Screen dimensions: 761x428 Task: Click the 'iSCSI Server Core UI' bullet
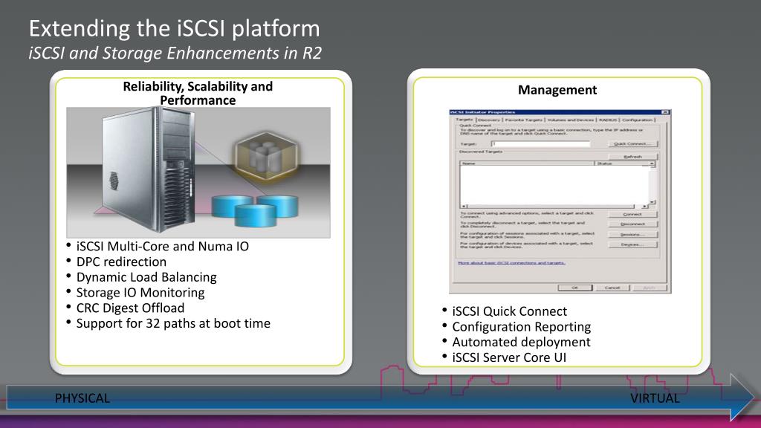point(509,357)
